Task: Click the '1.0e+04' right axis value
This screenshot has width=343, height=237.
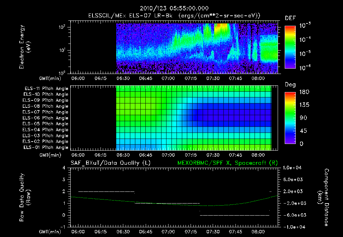Action: click(x=292, y=168)
